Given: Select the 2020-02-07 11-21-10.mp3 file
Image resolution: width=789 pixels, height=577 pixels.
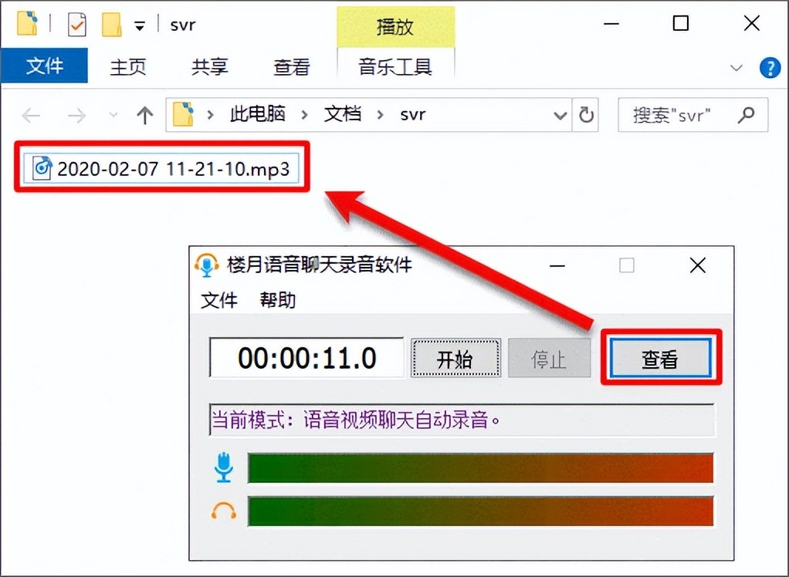Looking at the screenshot, I should (163, 168).
